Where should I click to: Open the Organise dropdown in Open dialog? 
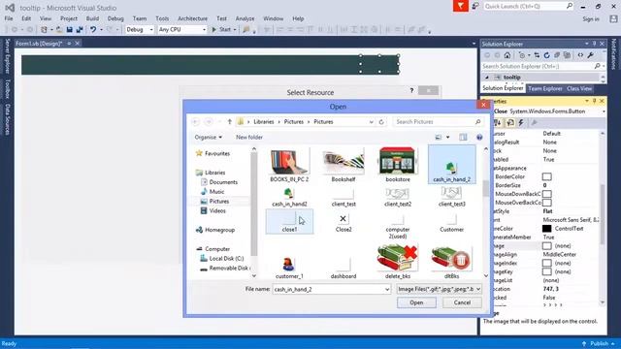point(209,138)
